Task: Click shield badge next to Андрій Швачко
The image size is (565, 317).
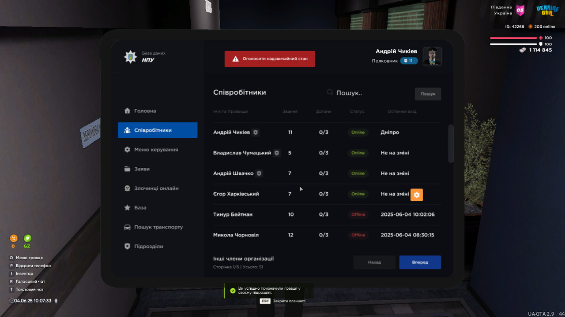Action: coord(259,173)
